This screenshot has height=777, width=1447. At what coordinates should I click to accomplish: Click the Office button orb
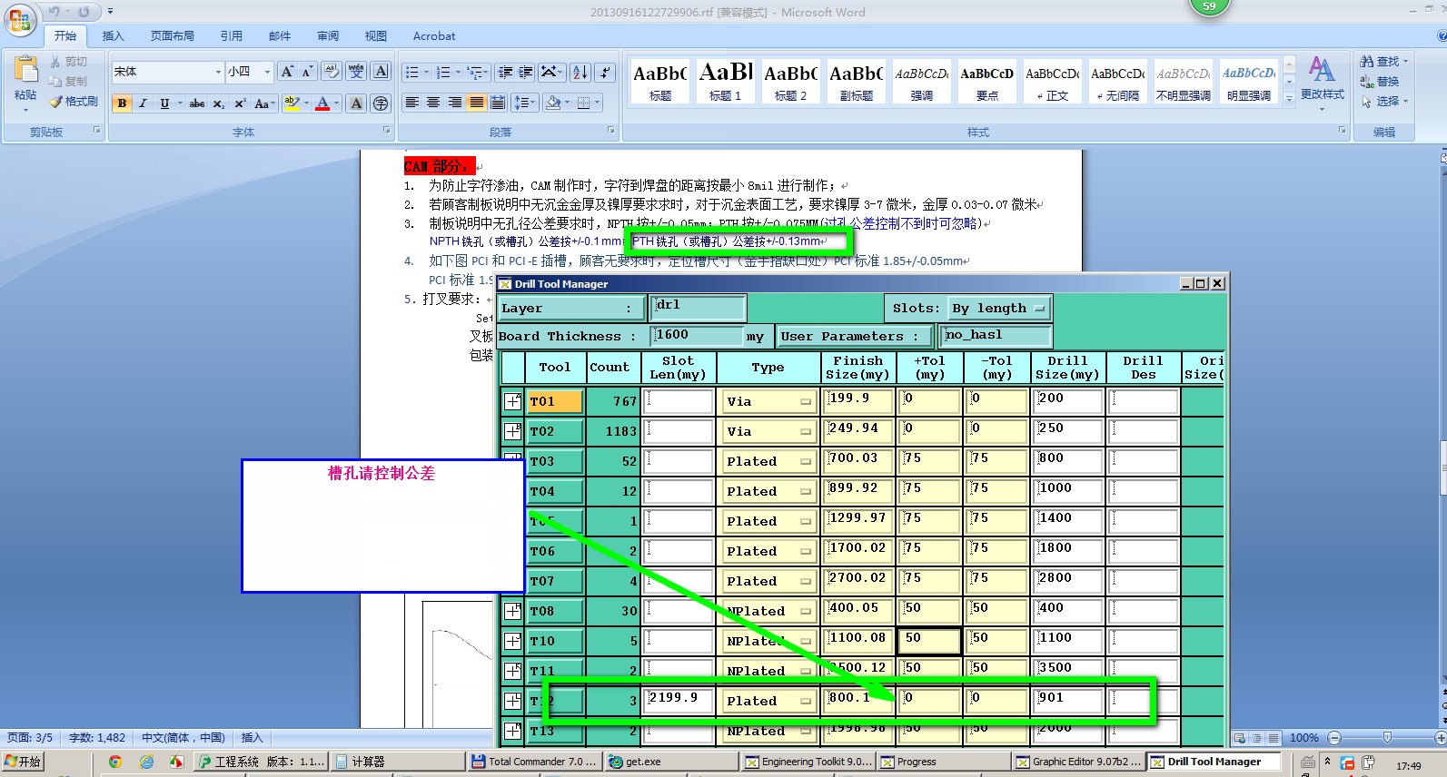pyautogui.click(x=20, y=19)
